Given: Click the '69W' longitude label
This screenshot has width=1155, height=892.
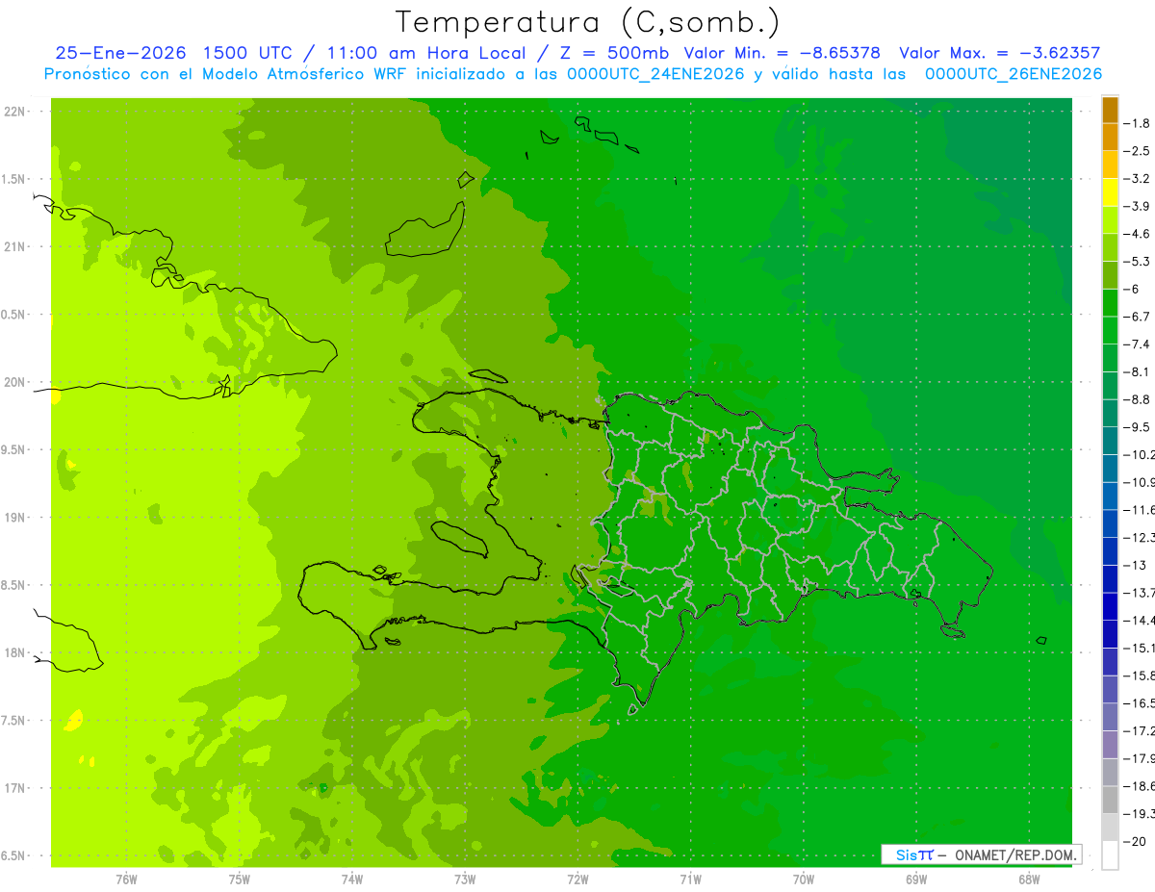Looking at the screenshot, I should click(x=916, y=879).
